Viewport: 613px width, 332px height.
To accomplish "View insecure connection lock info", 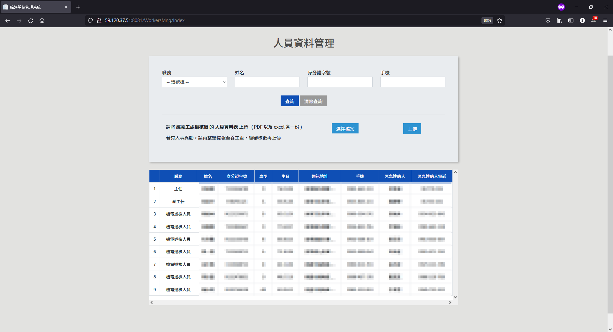I will (x=99, y=20).
